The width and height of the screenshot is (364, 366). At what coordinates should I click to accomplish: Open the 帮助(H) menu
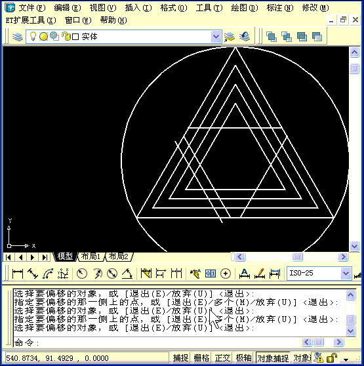pyautogui.click(x=113, y=20)
